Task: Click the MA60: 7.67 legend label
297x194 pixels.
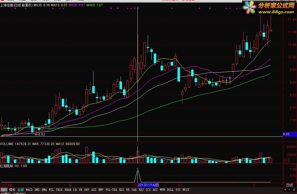Action: click(94, 5)
